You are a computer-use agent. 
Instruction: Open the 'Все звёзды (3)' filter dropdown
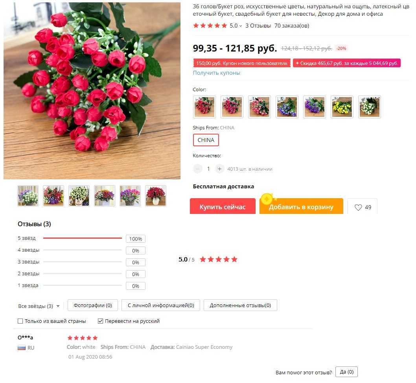click(39, 306)
